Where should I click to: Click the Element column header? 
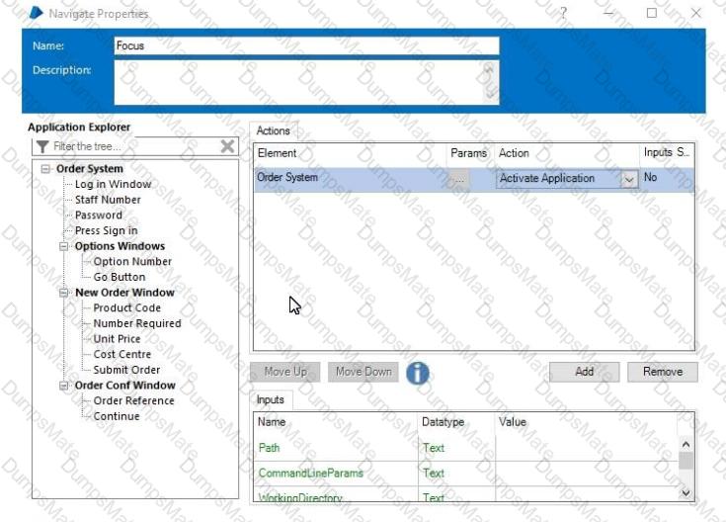pos(350,153)
